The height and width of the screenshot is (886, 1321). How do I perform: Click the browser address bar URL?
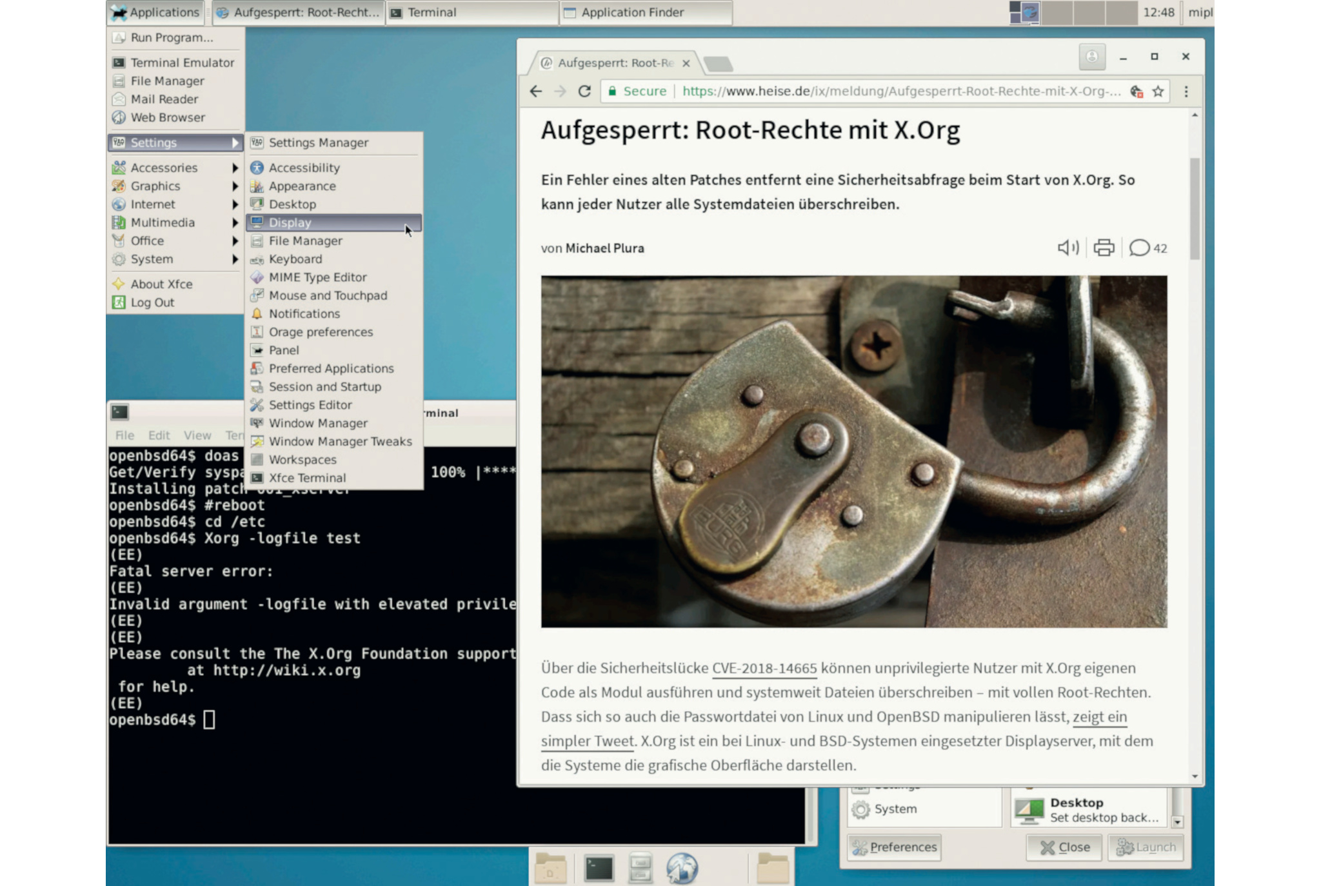click(900, 92)
